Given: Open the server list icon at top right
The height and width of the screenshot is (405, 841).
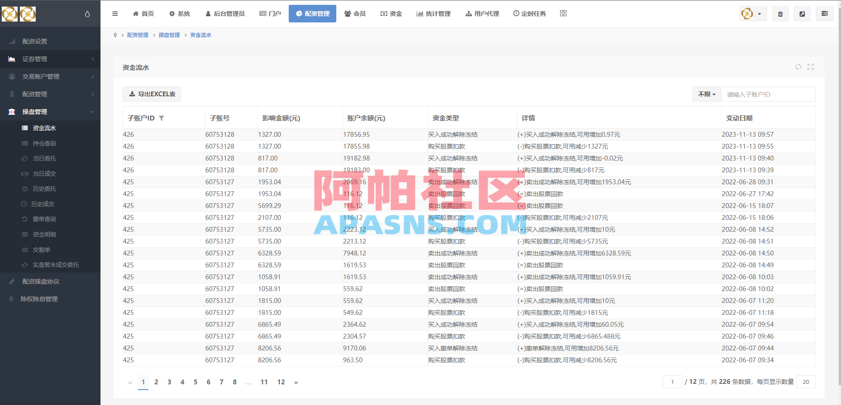Looking at the screenshot, I should (825, 13).
